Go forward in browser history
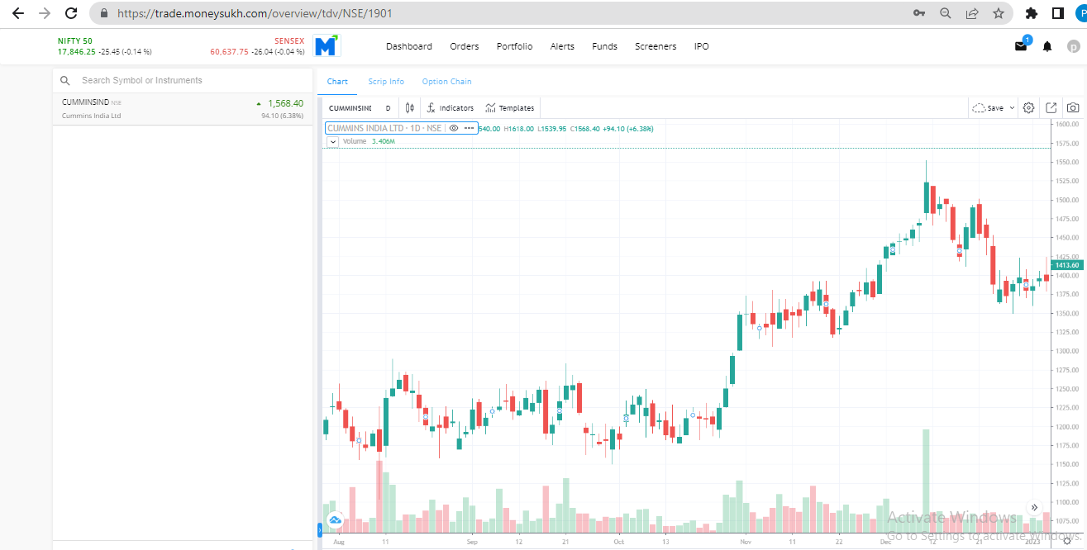This screenshot has height=550, width=1087. click(x=45, y=13)
